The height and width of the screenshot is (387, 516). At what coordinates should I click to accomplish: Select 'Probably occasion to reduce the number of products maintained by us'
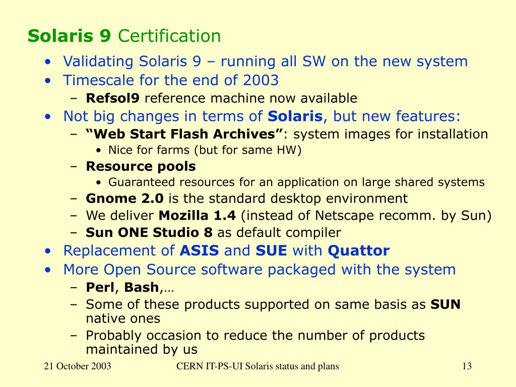click(x=255, y=342)
